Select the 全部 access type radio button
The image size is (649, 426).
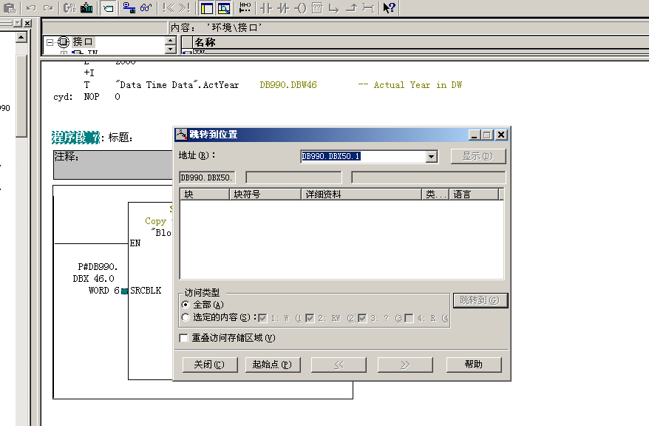[186, 303]
